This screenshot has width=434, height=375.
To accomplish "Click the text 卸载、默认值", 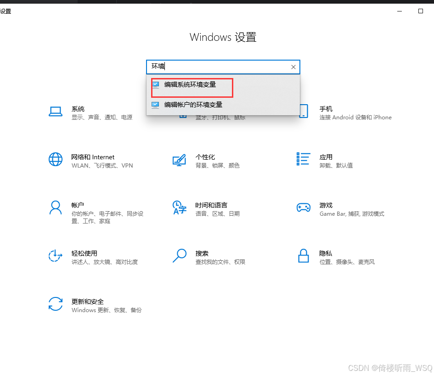I will [336, 165].
